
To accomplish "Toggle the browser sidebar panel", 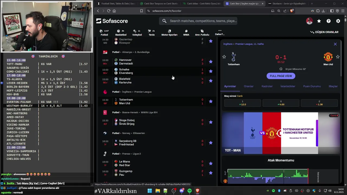I will pyautogui.click(x=332, y=11).
